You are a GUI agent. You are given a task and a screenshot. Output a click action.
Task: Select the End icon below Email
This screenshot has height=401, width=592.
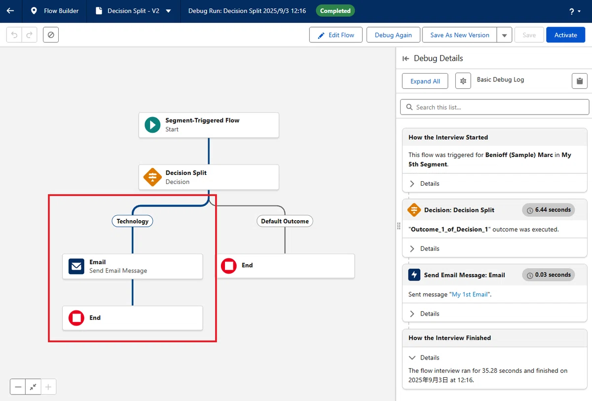tap(76, 318)
